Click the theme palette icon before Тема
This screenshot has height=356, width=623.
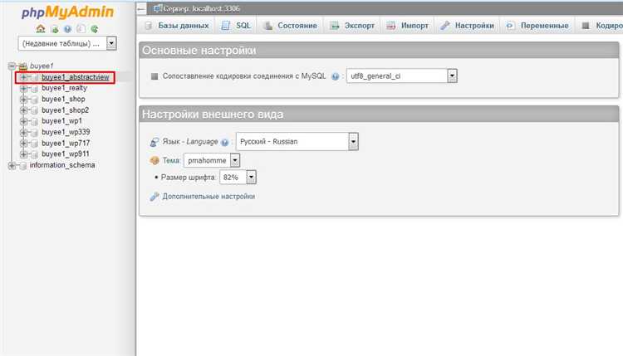[x=155, y=161]
